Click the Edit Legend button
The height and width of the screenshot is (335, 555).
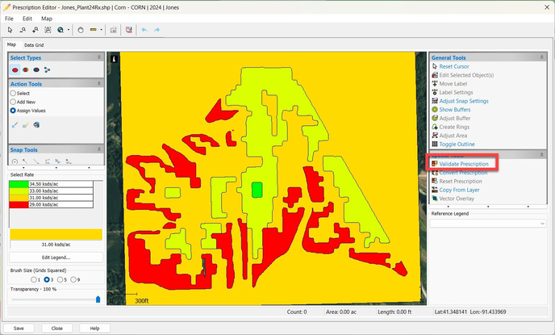click(x=55, y=257)
